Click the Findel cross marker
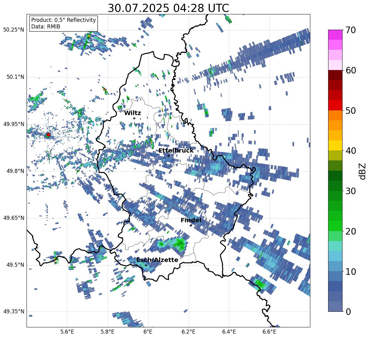The image size is (370, 338). pyautogui.click(x=191, y=225)
